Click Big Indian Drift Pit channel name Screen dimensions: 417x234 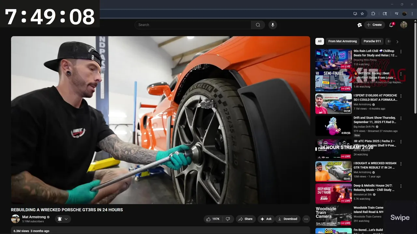[365, 127]
